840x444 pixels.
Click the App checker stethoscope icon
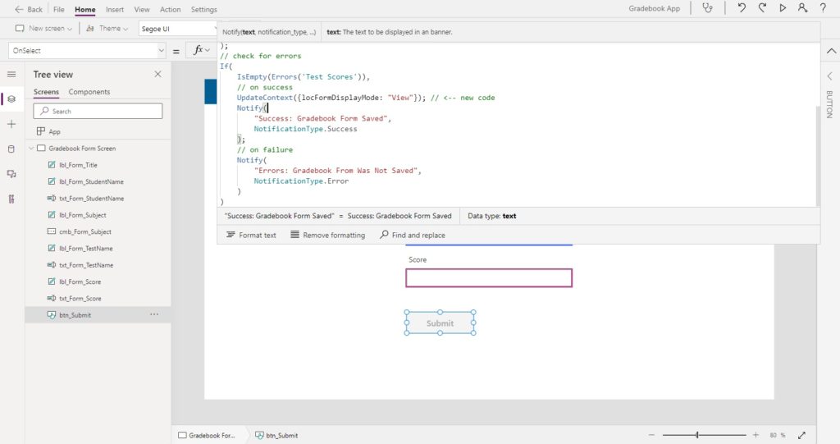click(708, 8)
